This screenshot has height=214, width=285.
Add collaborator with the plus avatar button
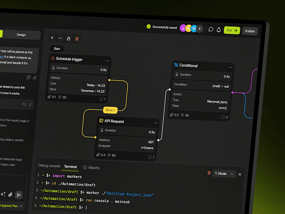pyautogui.click(x=199, y=29)
